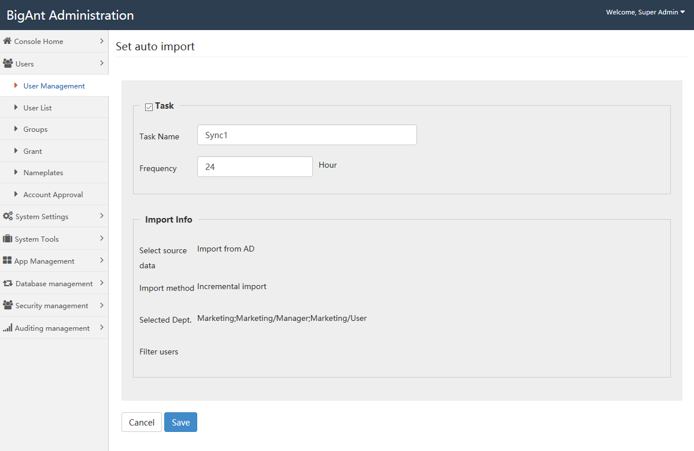The width and height of the screenshot is (694, 451).
Task: Click the Database management label
Action: [54, 284]
